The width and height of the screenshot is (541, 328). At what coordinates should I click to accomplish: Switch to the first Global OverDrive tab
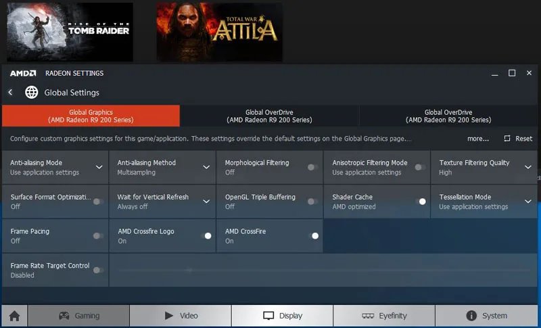[x=269, y=116]
